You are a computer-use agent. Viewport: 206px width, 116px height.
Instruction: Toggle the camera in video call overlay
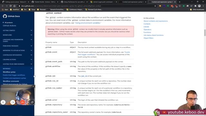(x=13, y=102)
